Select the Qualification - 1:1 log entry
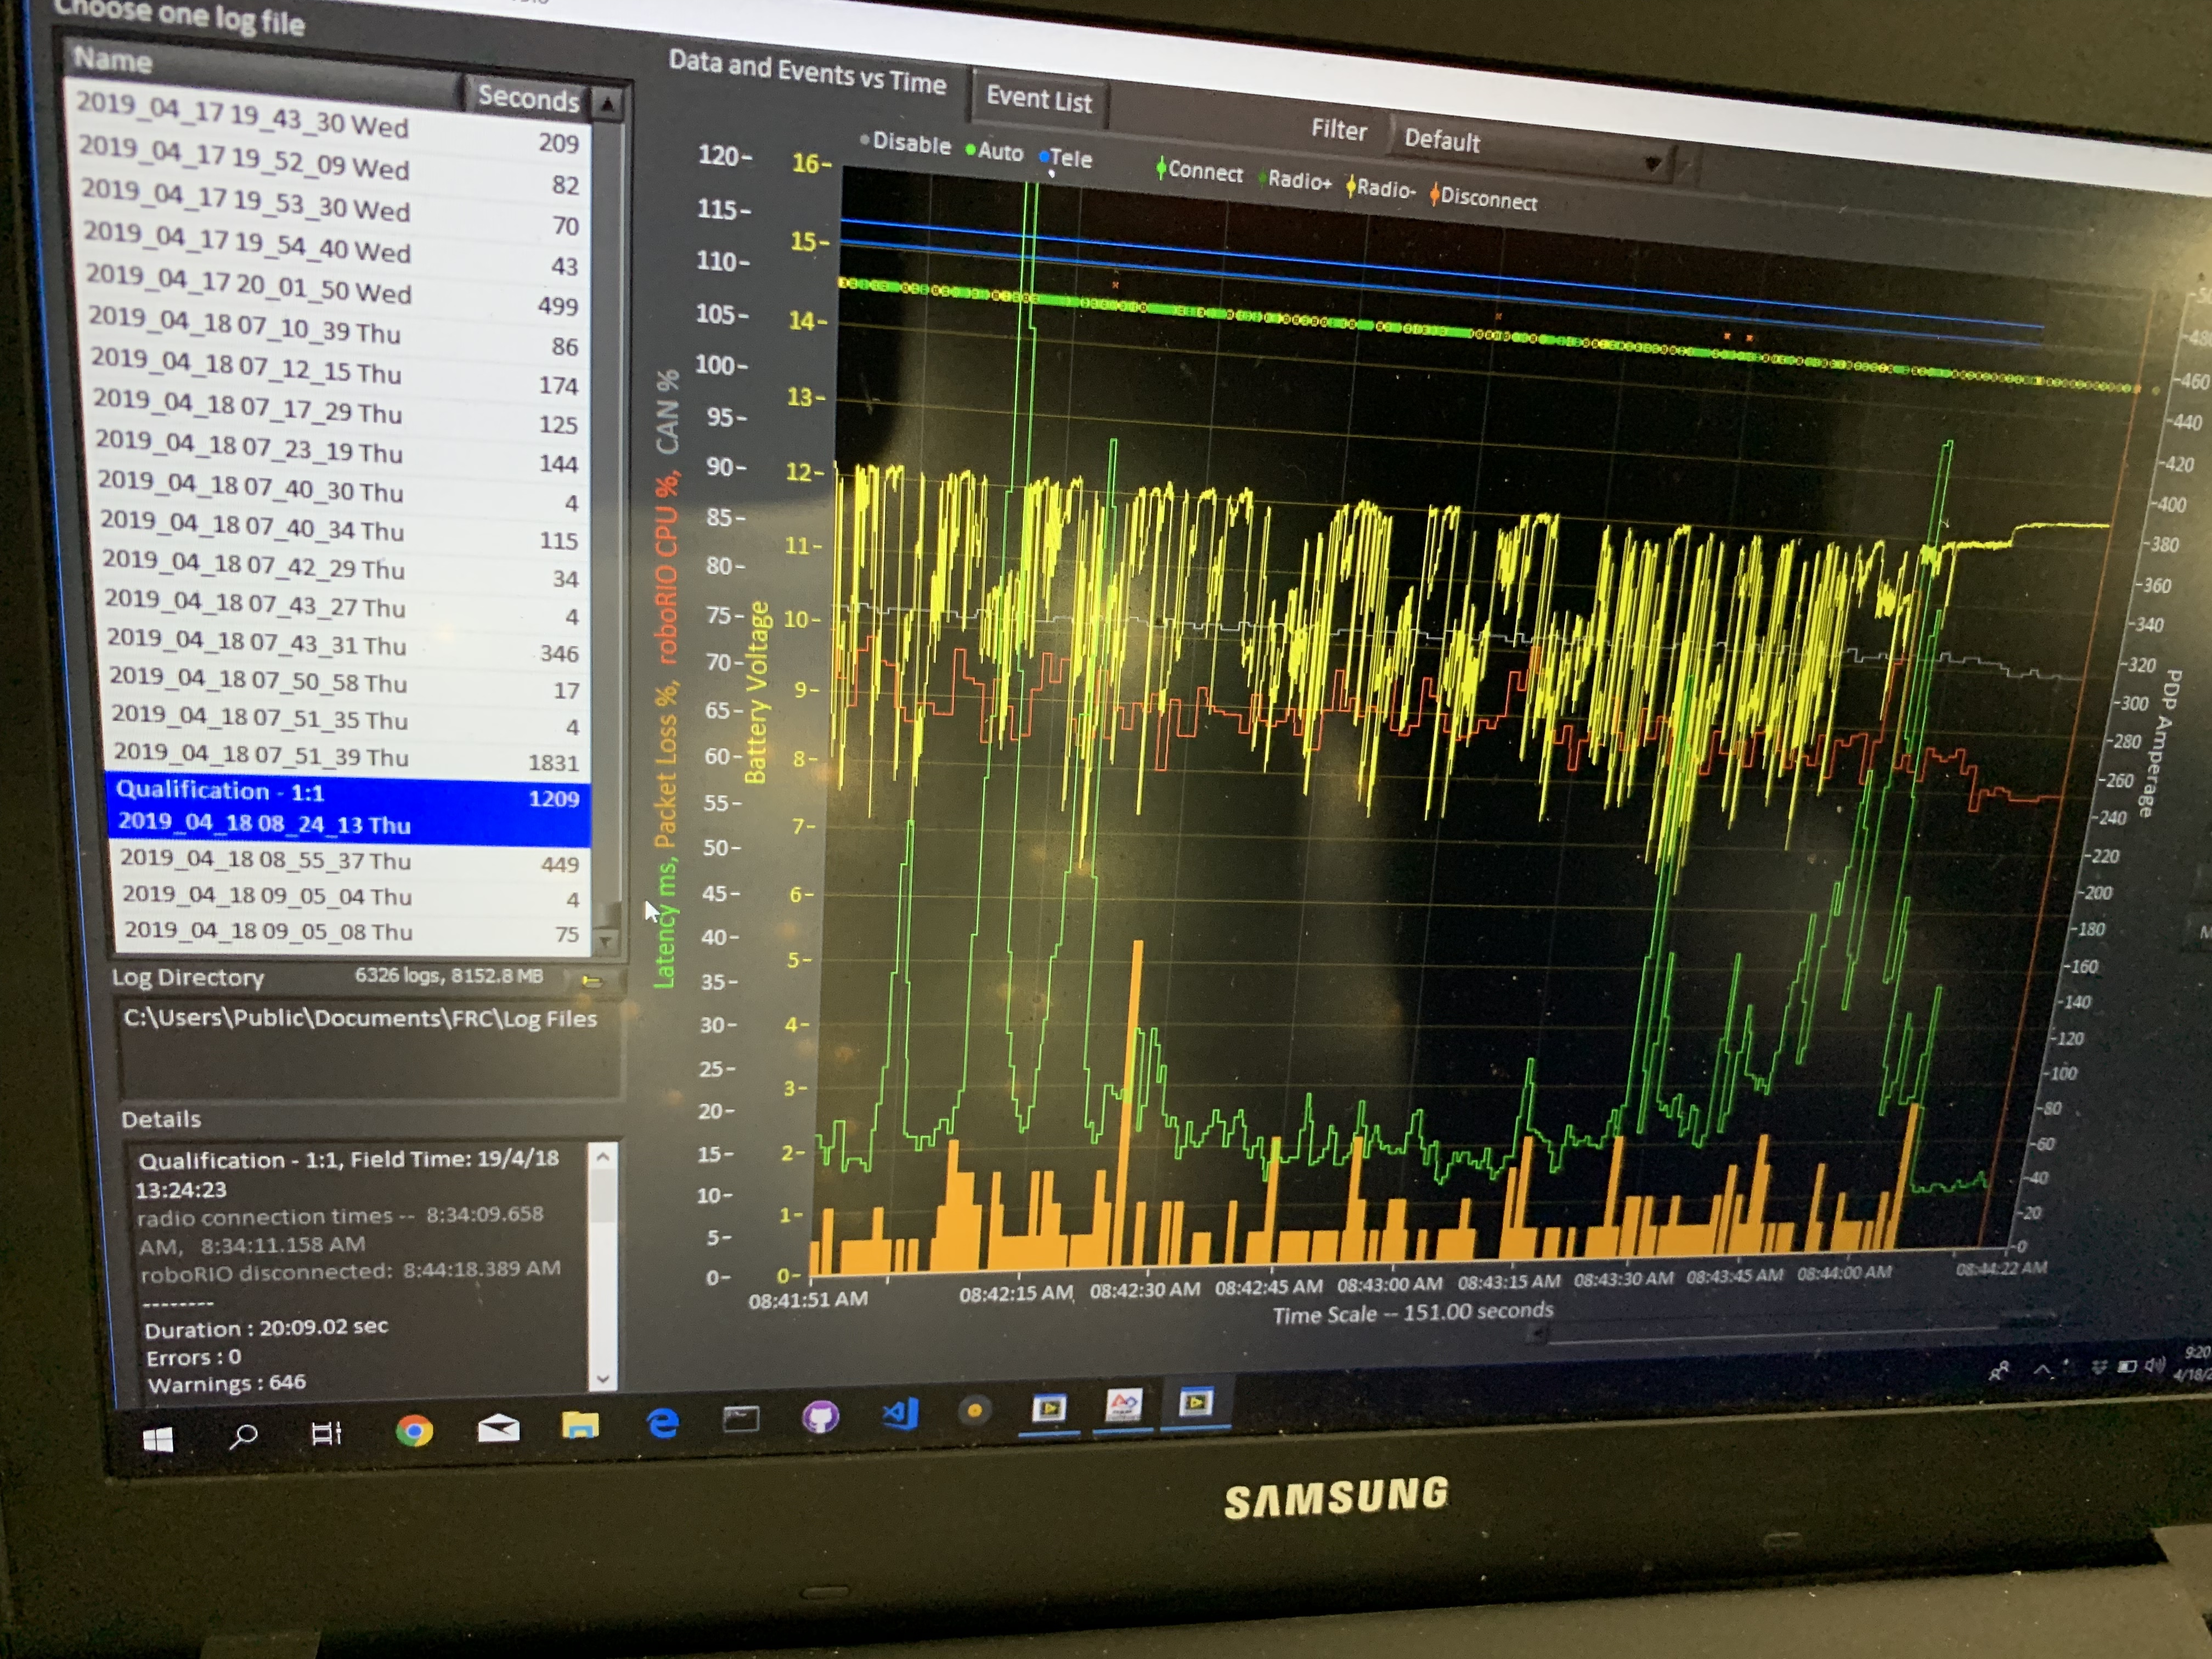Screen dimensions: 2212x1659 (x=349, y=808)
